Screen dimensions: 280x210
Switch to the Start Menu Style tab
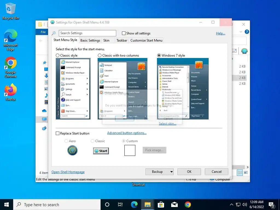point(65,40)
